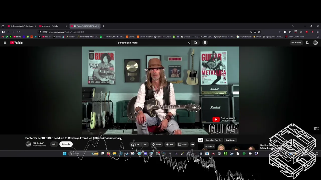
Task: Open browser application hamburger menu
Action: (317, 32)
